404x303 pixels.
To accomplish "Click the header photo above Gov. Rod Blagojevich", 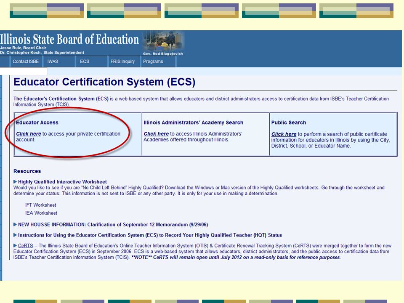I will pyautogui.click(x=163, y=41).
